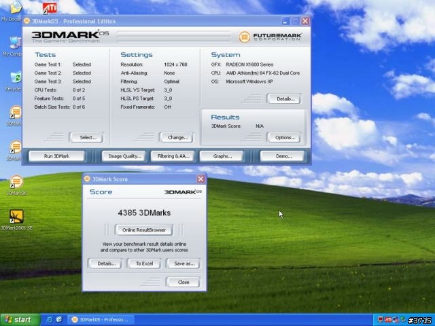435x326 pixels.
Task: Select the Recycle Bin desktop icon
Action: coord(13,81)
